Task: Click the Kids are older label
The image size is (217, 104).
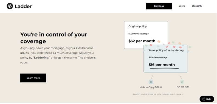Action: (183, 87)
